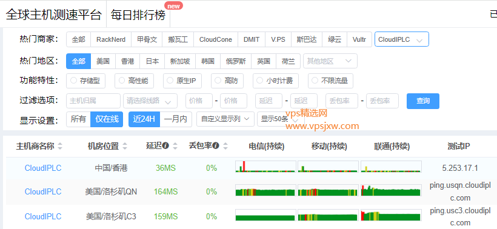Screen dimensions: 497x229
Task: Open the 请选择线路 dropdown
Action: [x=150, y=101]
